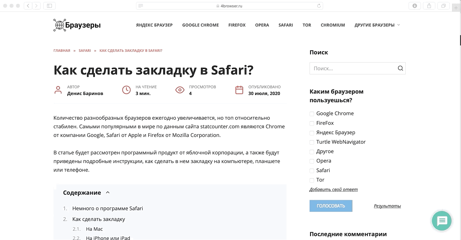Collapse the Содержание table of contents
The image size is (461, 240).
point(108,193)
